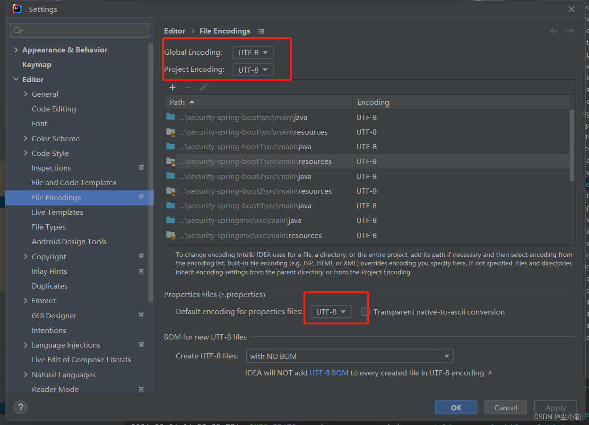Collapse the Editor settings group

[x=17, y=79]
